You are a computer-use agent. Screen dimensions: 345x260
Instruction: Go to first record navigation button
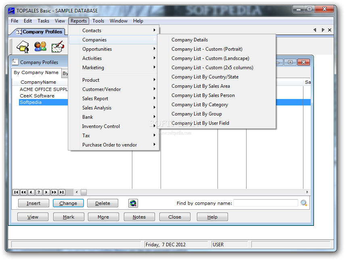16,192
